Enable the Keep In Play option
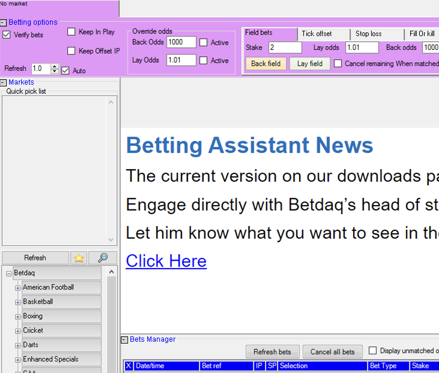The width and height of the screenshot is (439, 373). 71,32
